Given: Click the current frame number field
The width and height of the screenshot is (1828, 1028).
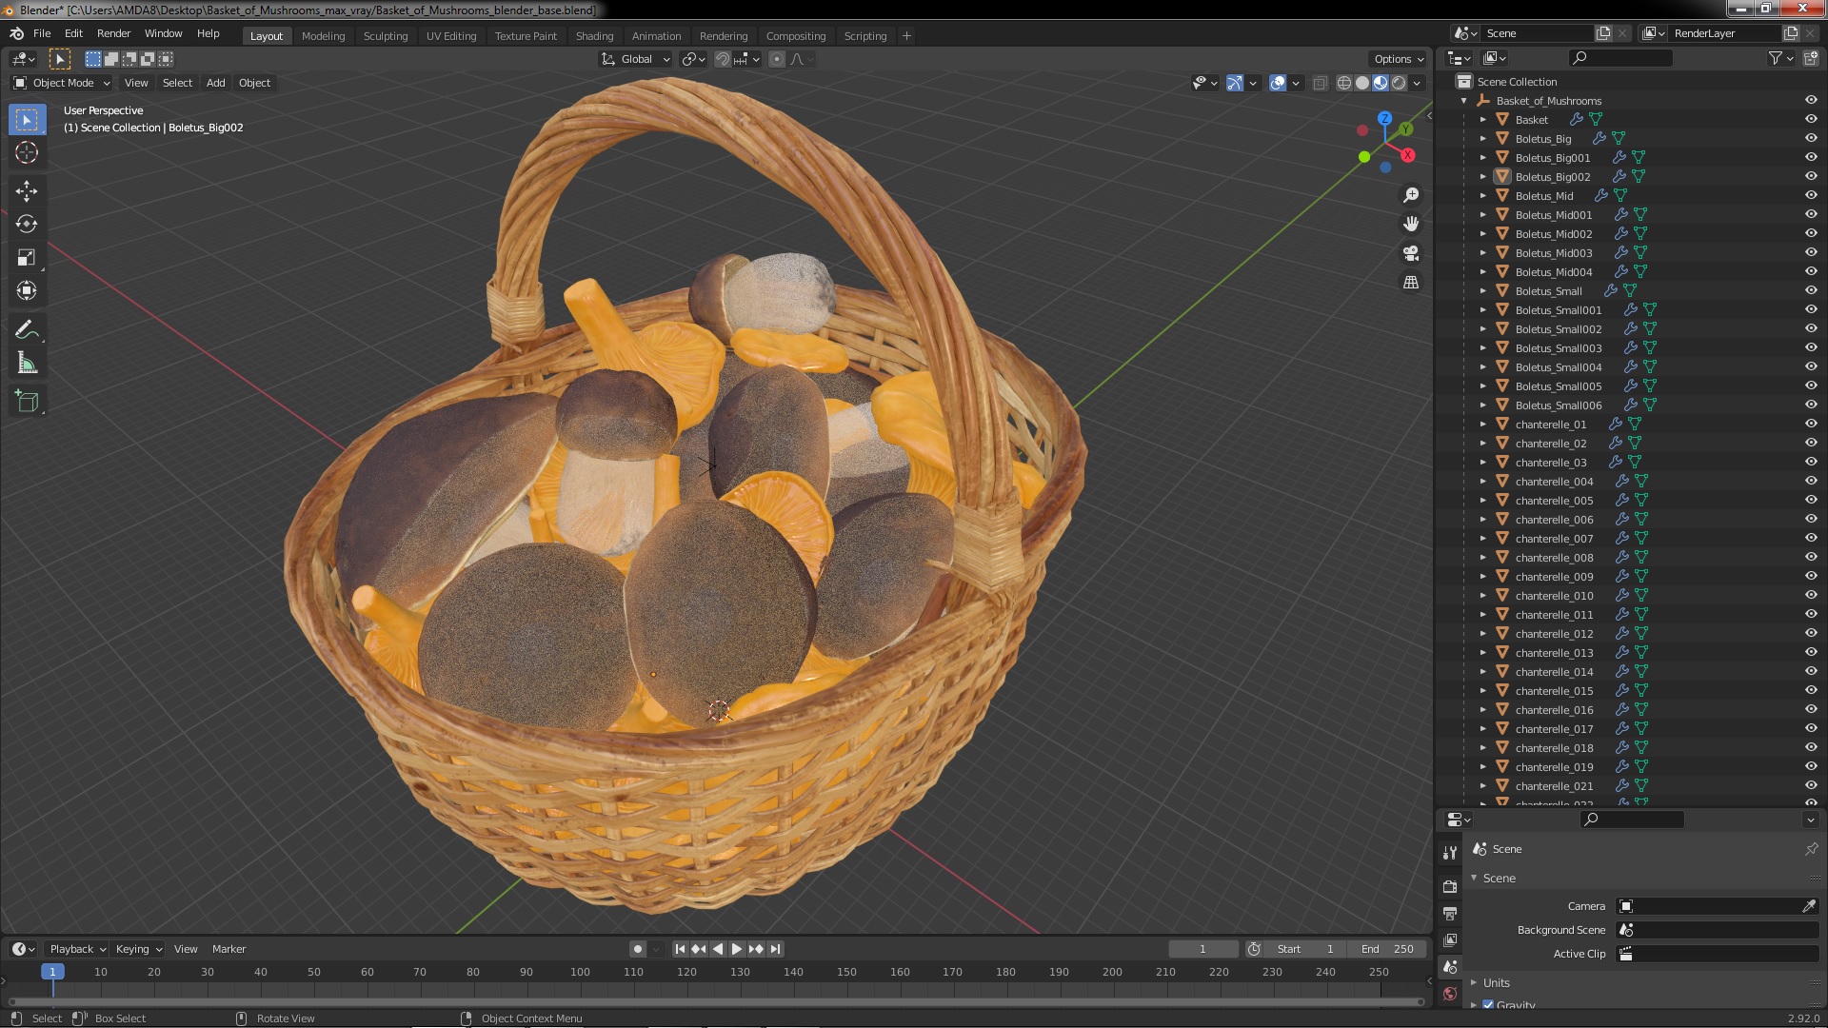Looking at the screenshot, I should coord(1202,949).
